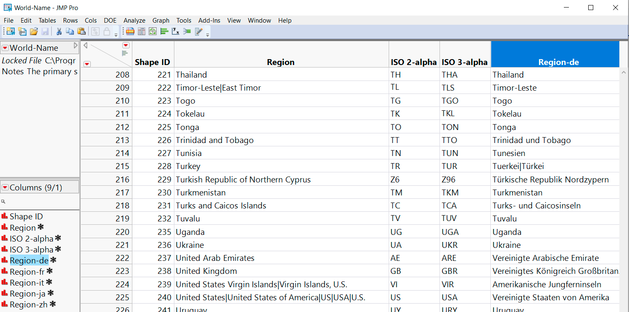629x312 pixels.
Task: Open the DOE menu
Action: [x=110, y=20]
